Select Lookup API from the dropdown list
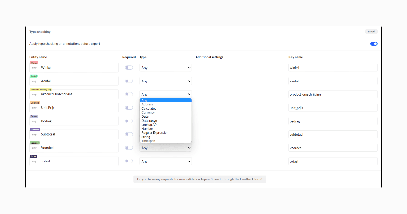407x214 pixels. coord(150,125)
